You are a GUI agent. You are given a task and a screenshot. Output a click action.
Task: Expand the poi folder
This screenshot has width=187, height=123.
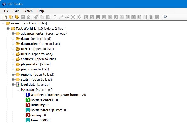click(13, 69)
